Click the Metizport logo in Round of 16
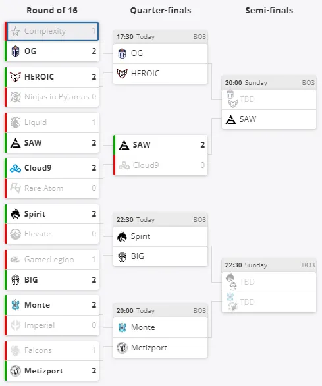Viewport: 322px width, 386px height. tap(15, 371)
